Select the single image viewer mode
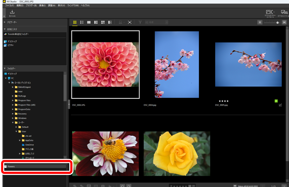This screenshot has width=289, height=187. pyautogui.click(x=89, y=22)
